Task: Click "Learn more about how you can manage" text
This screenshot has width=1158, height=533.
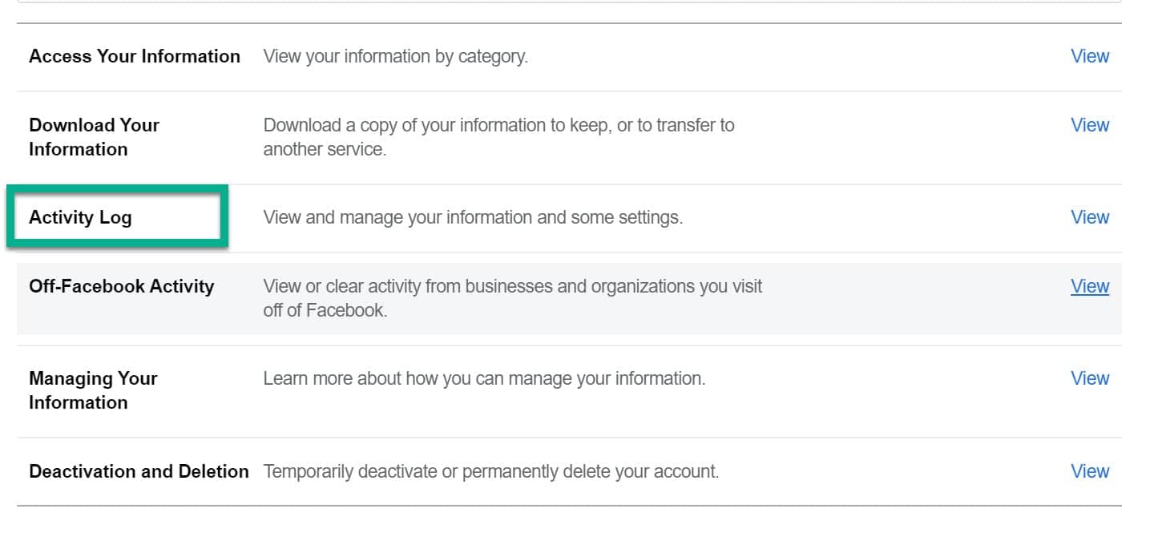Action: 484,378
